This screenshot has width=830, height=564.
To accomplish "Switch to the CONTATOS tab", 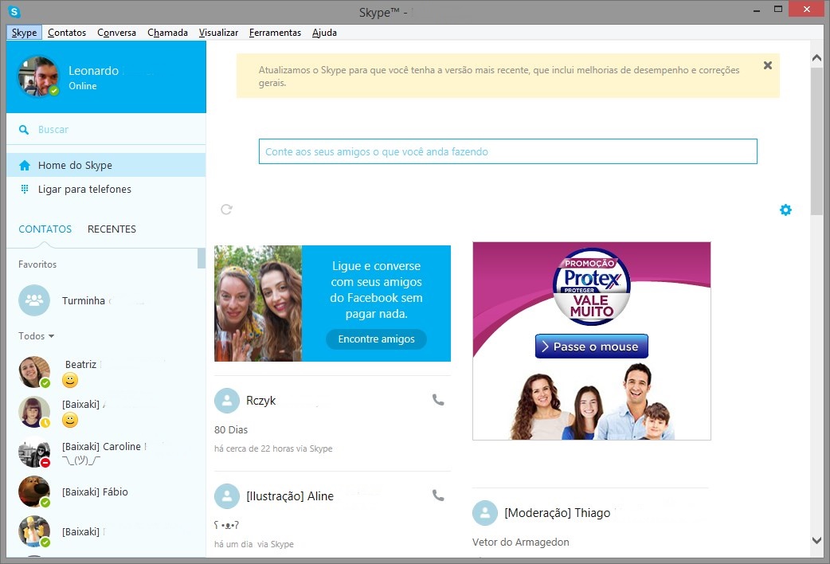I will (x=45, y=229).
